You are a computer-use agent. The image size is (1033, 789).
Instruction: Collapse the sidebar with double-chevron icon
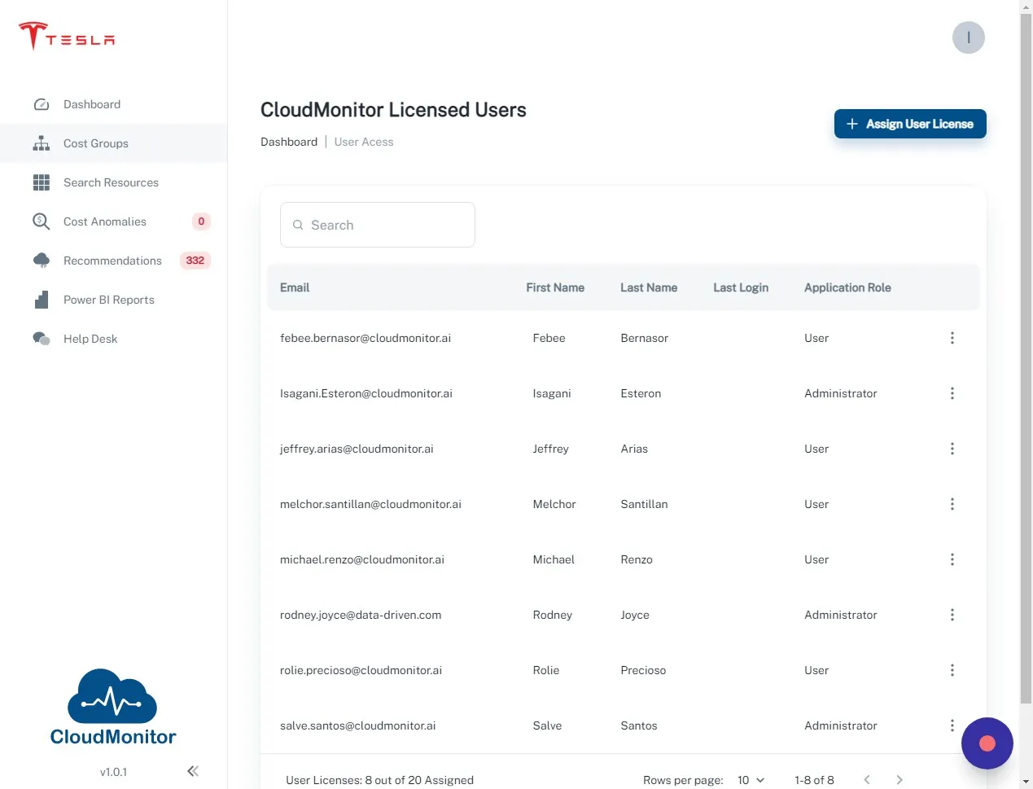coord(193,771)
